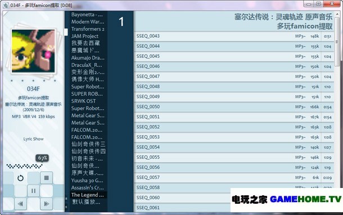
Task: Choose track SSEQ_0057 in the list
Action: tap(234, 177)
